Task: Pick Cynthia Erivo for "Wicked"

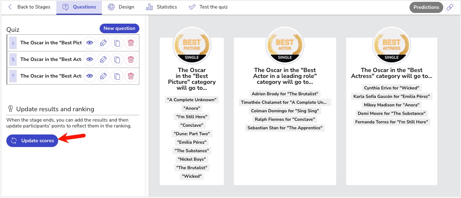Action: point(391,88)
